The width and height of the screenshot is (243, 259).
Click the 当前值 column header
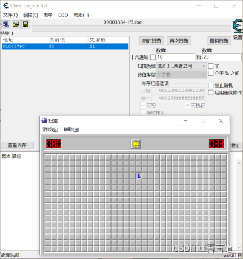67,40
